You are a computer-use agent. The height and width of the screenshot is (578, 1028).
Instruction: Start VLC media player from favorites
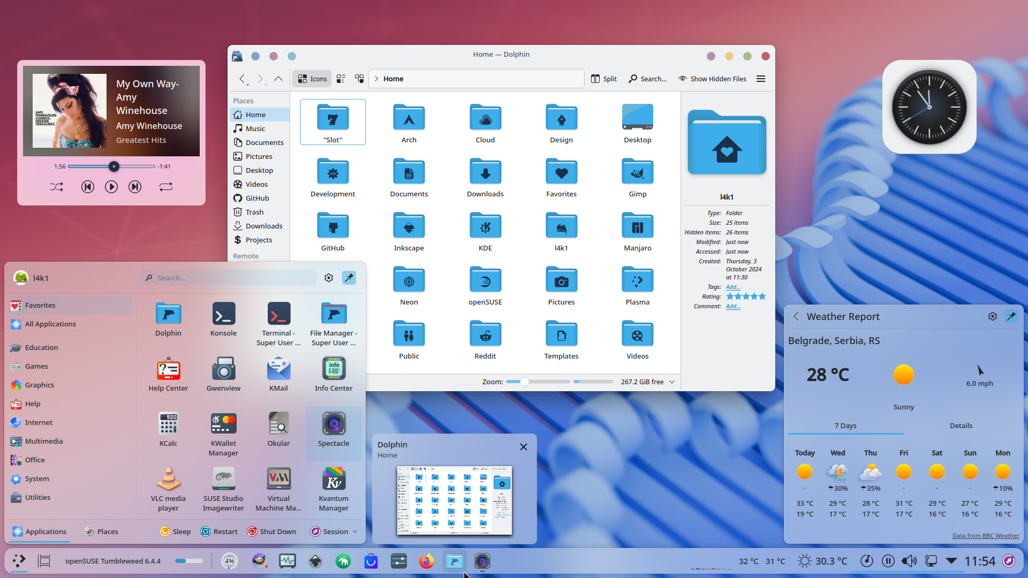(x=168, y=489)
